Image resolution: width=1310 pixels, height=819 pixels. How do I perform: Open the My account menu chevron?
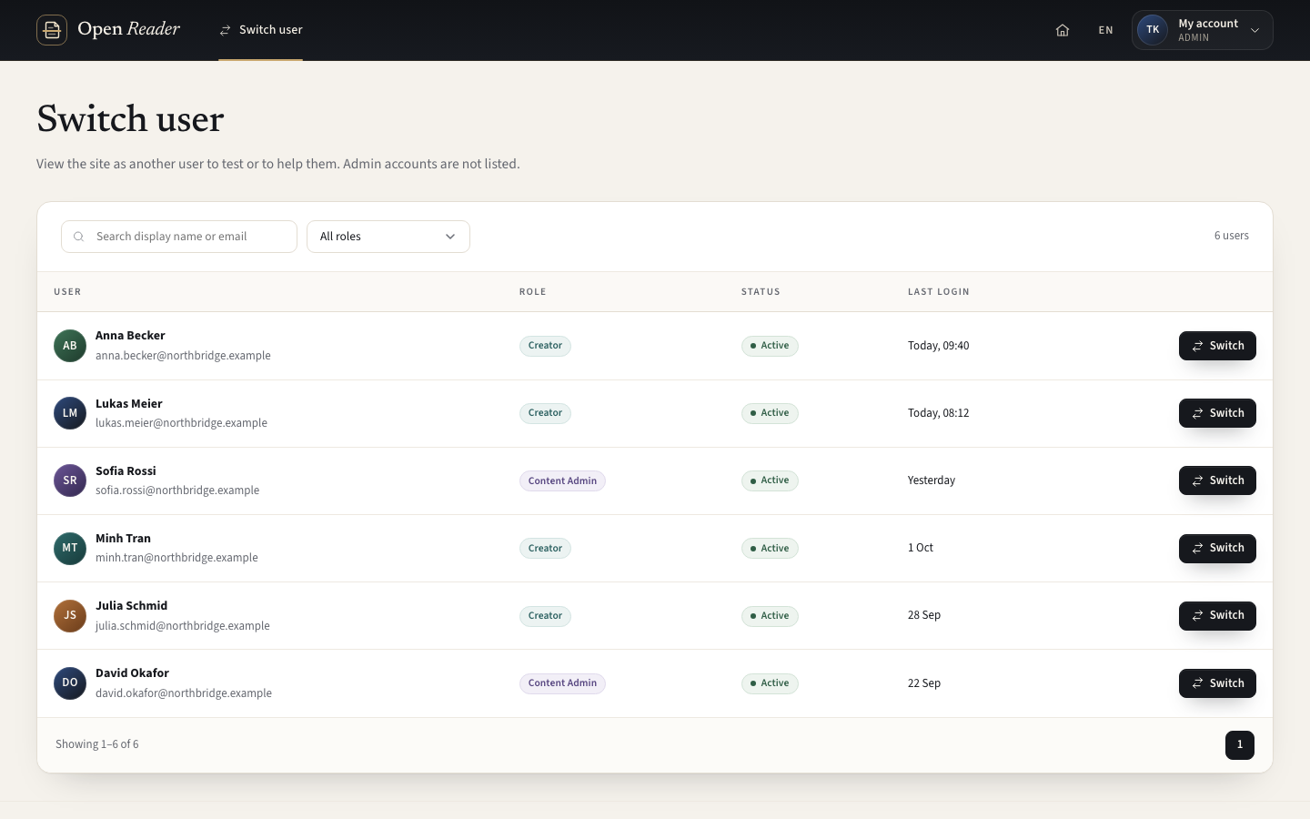point(1255,30)
